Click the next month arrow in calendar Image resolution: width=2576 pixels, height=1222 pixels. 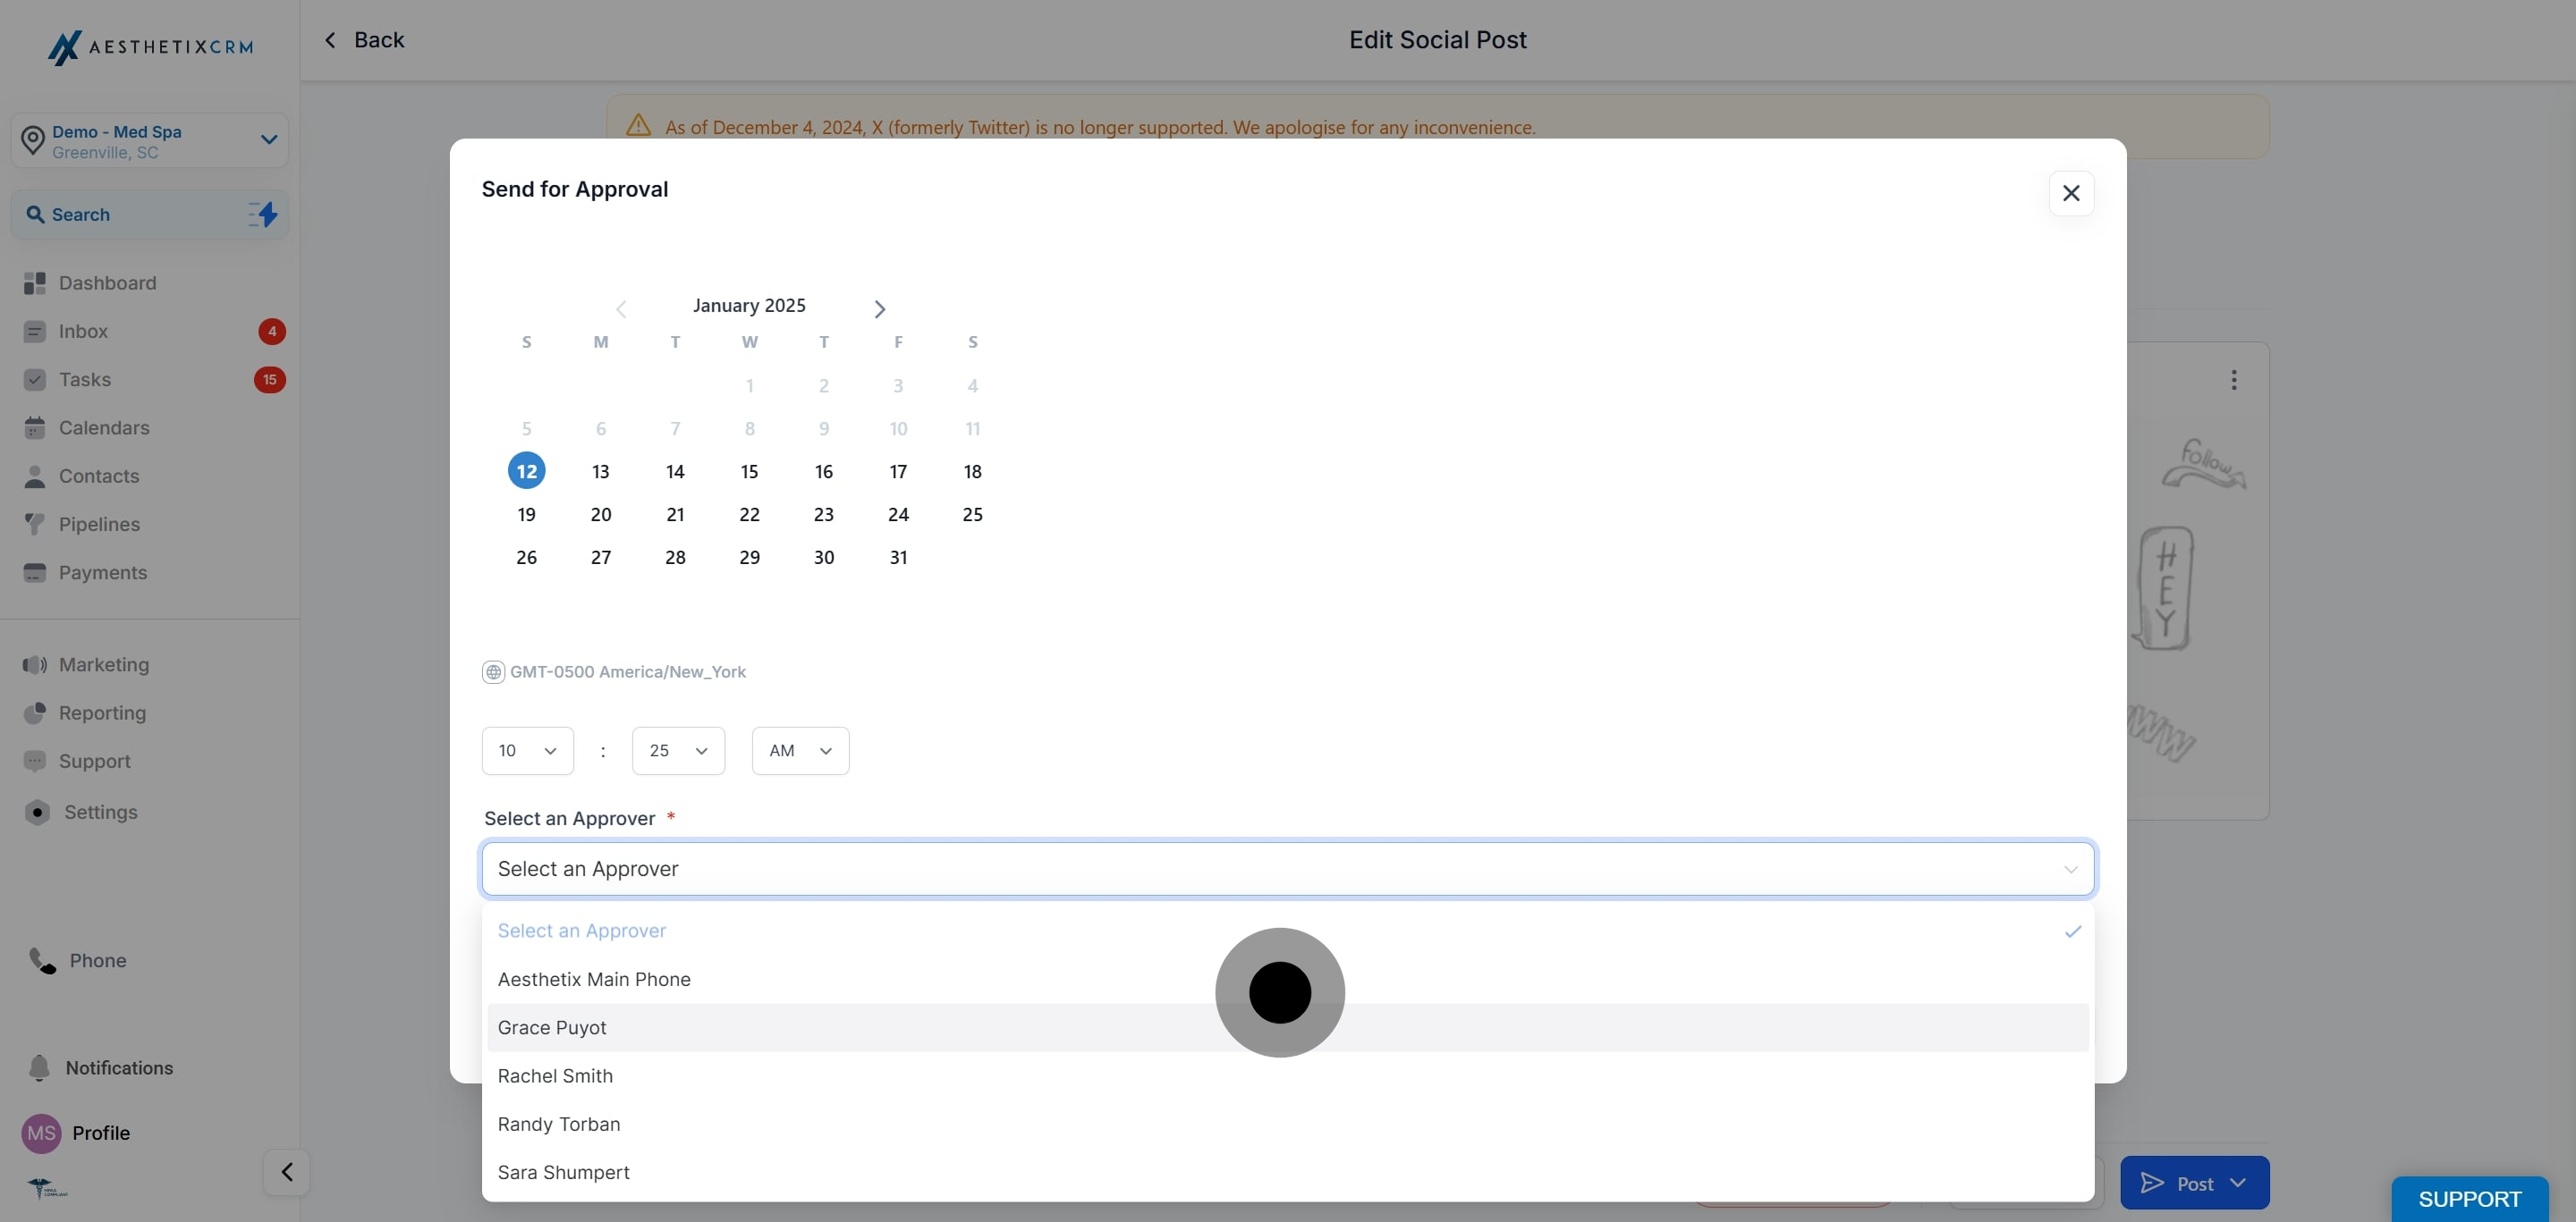pyautogui.click(x=879, y=308)
